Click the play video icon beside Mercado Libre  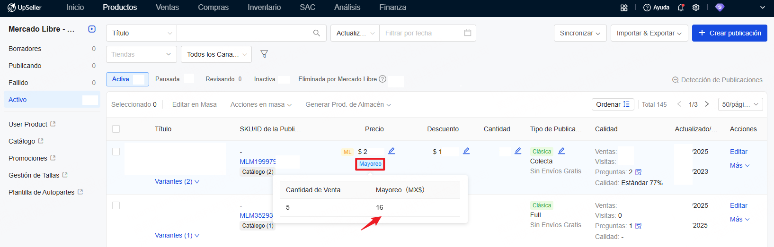92,29
